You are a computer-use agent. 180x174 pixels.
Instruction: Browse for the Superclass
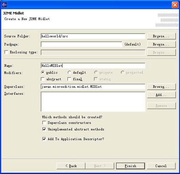pos(161,87)
